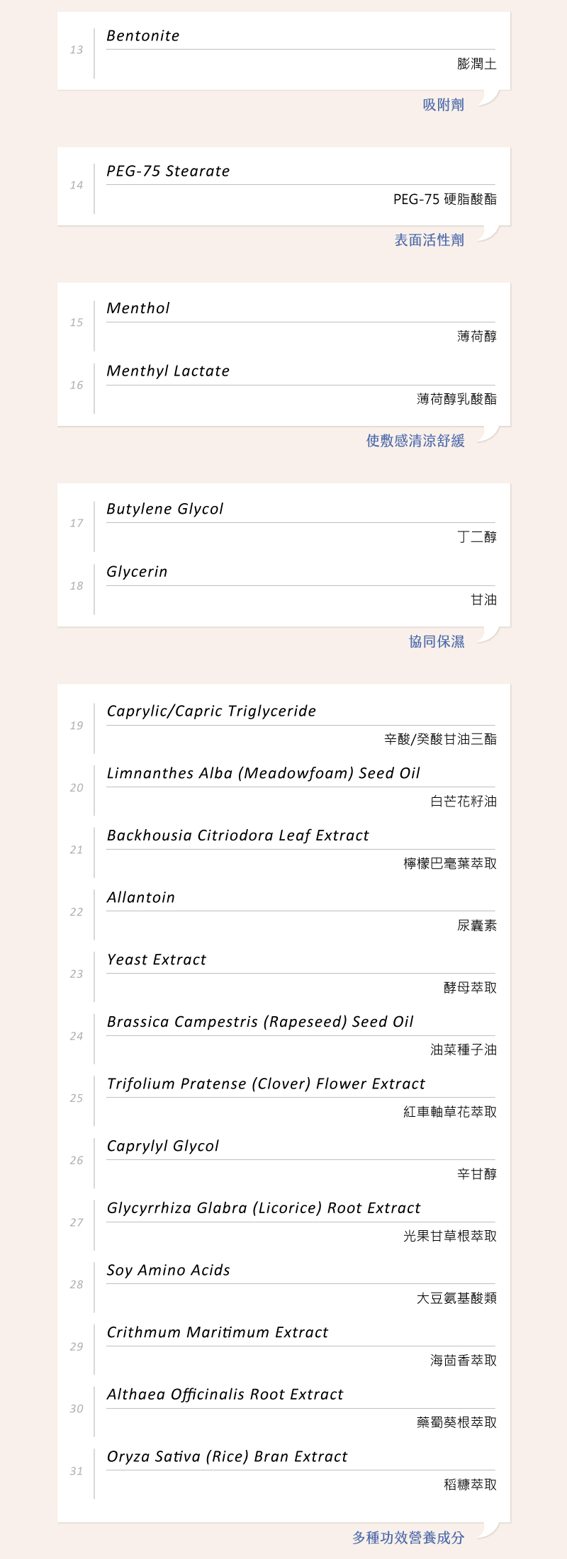Select Brassica Campestris (Rapeseed) Seed Oil

point(260,1022)
